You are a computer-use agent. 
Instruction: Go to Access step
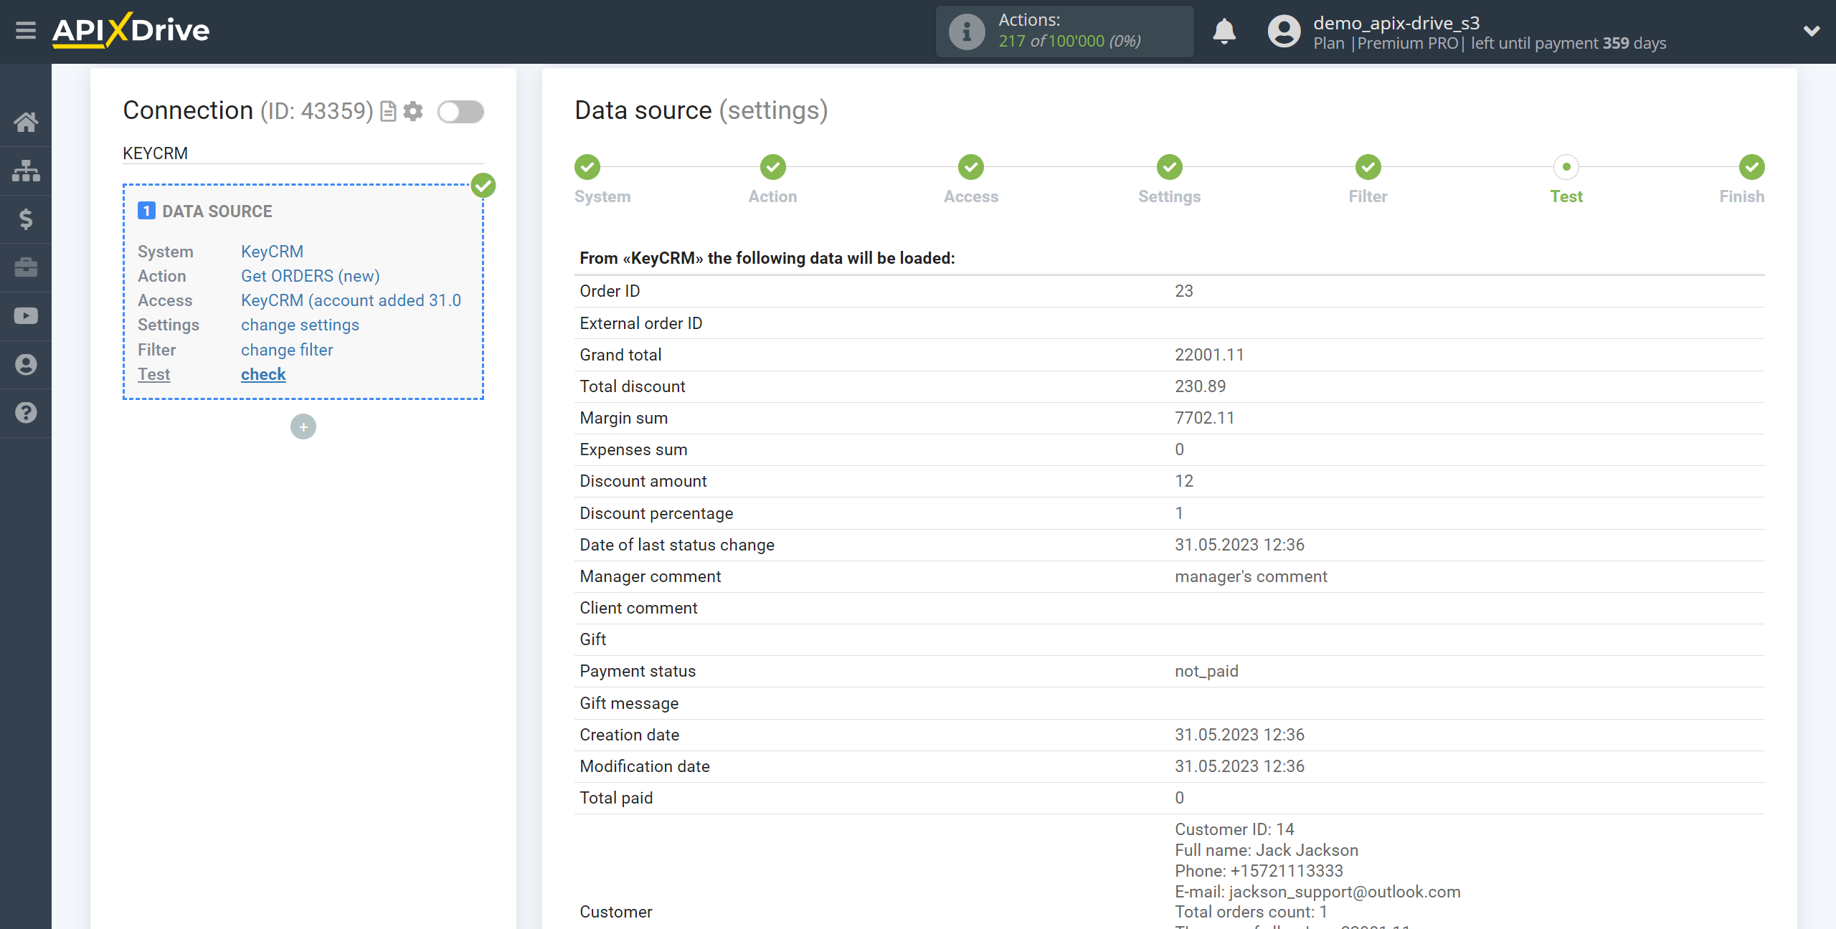[971, 196]
